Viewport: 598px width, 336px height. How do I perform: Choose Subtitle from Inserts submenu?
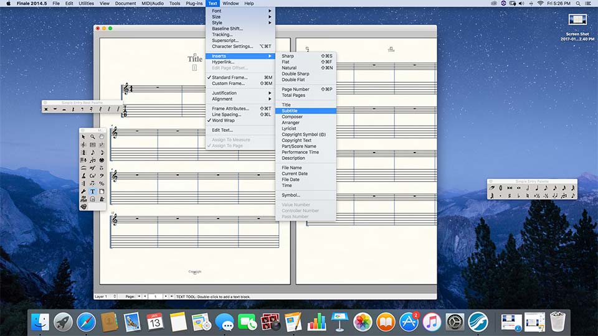coord(306,111)
